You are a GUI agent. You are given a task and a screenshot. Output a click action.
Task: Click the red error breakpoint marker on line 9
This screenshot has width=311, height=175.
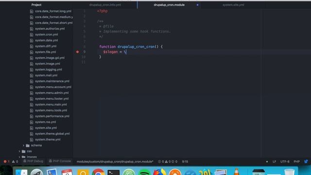(77, 52)
